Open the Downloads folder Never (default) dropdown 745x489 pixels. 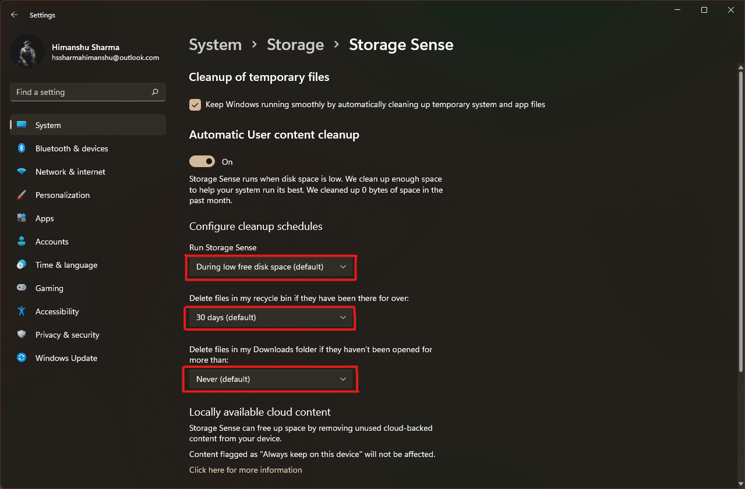tap(271, 379)
